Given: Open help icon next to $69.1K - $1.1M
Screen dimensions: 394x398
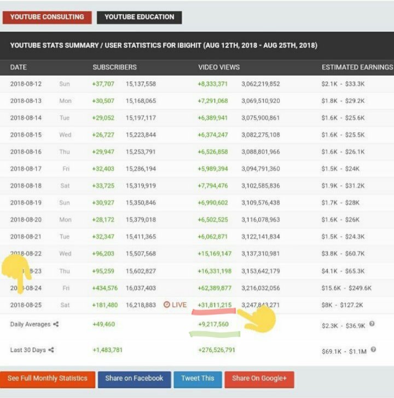Looking at the screenshot, I should pos(373,350).
